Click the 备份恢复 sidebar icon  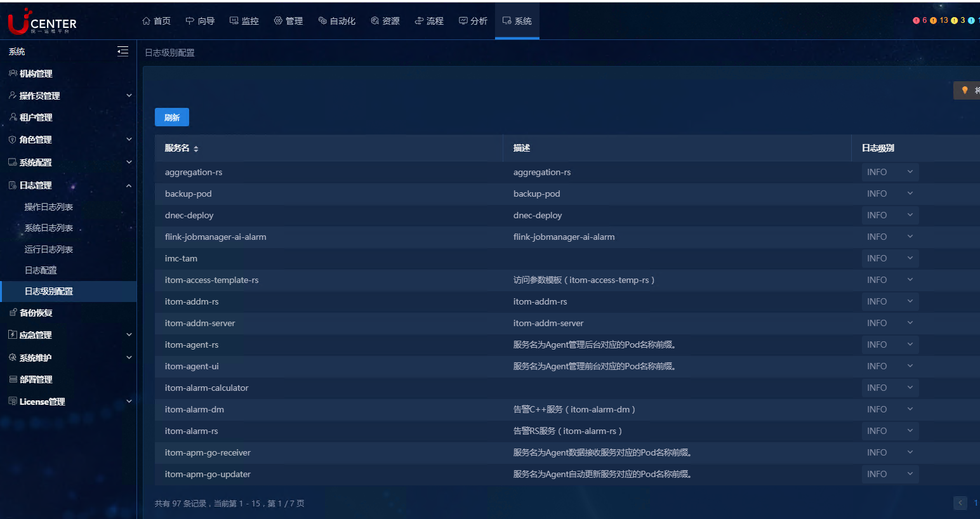pos(13,313)
